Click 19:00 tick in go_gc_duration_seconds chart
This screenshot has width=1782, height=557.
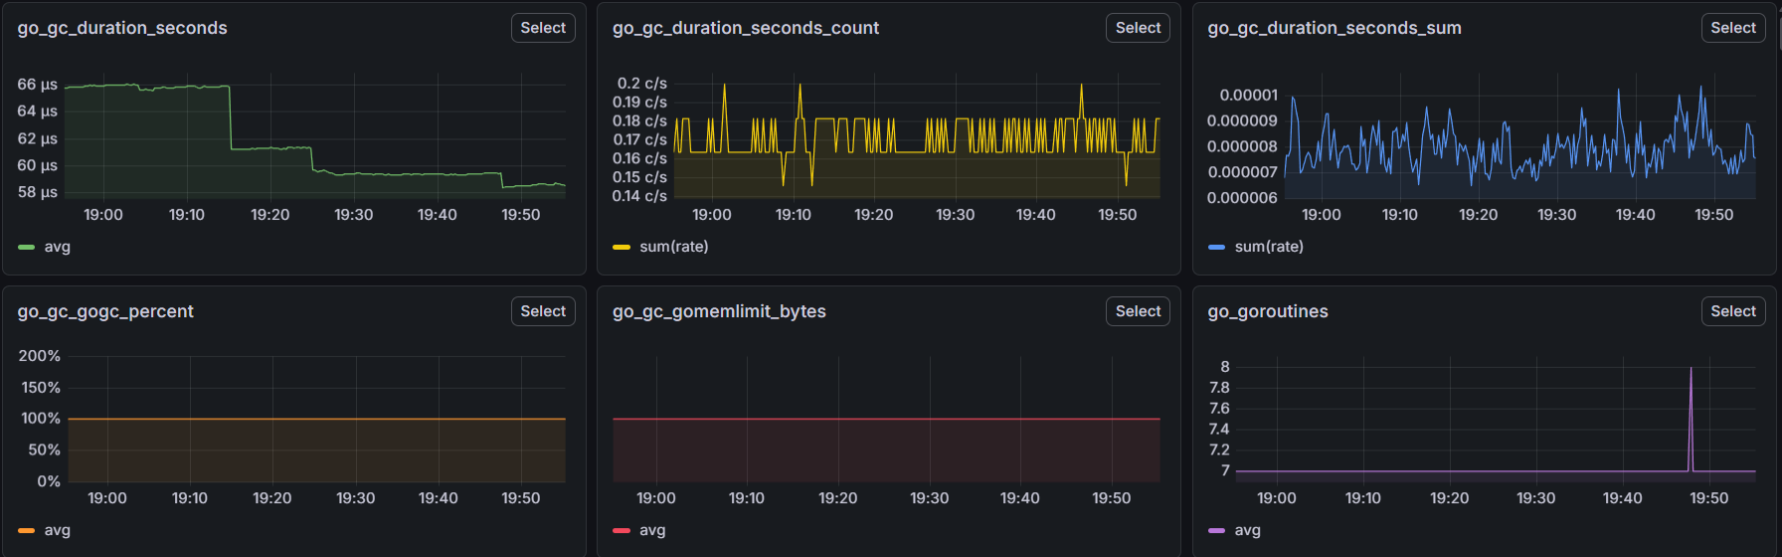(x=103, y=215)
